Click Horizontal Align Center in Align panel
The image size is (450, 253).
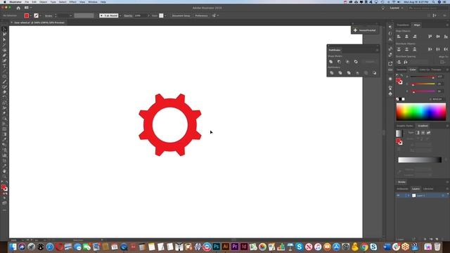[406, 37]
